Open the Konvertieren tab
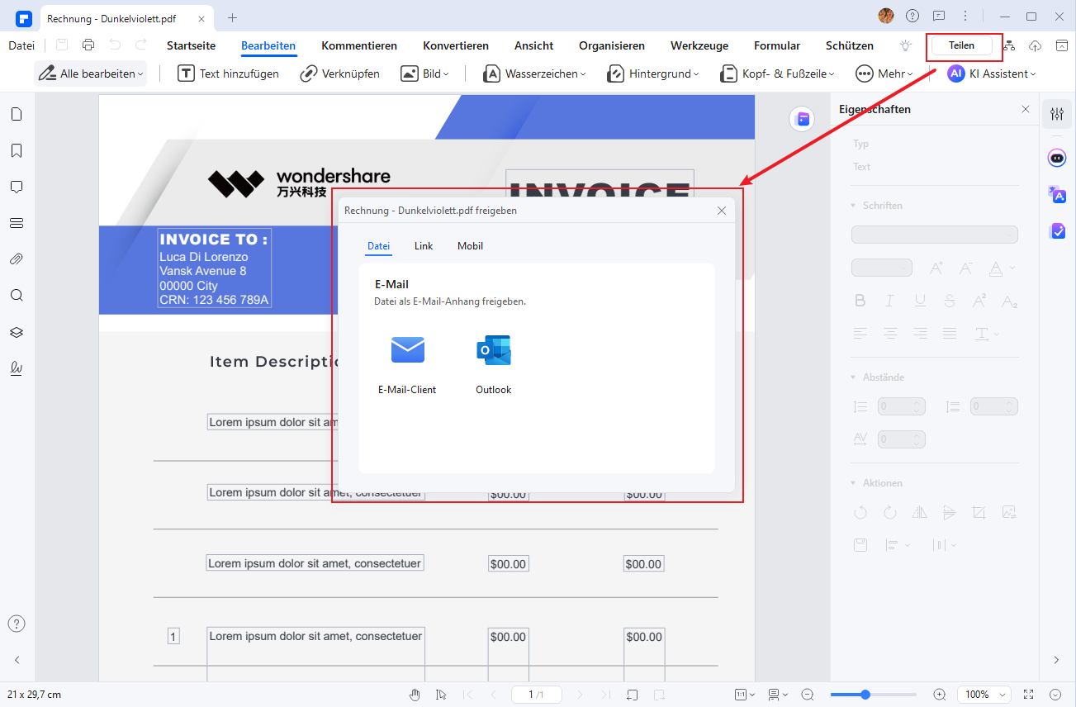 pyautogui.click(x=456, y=45)
